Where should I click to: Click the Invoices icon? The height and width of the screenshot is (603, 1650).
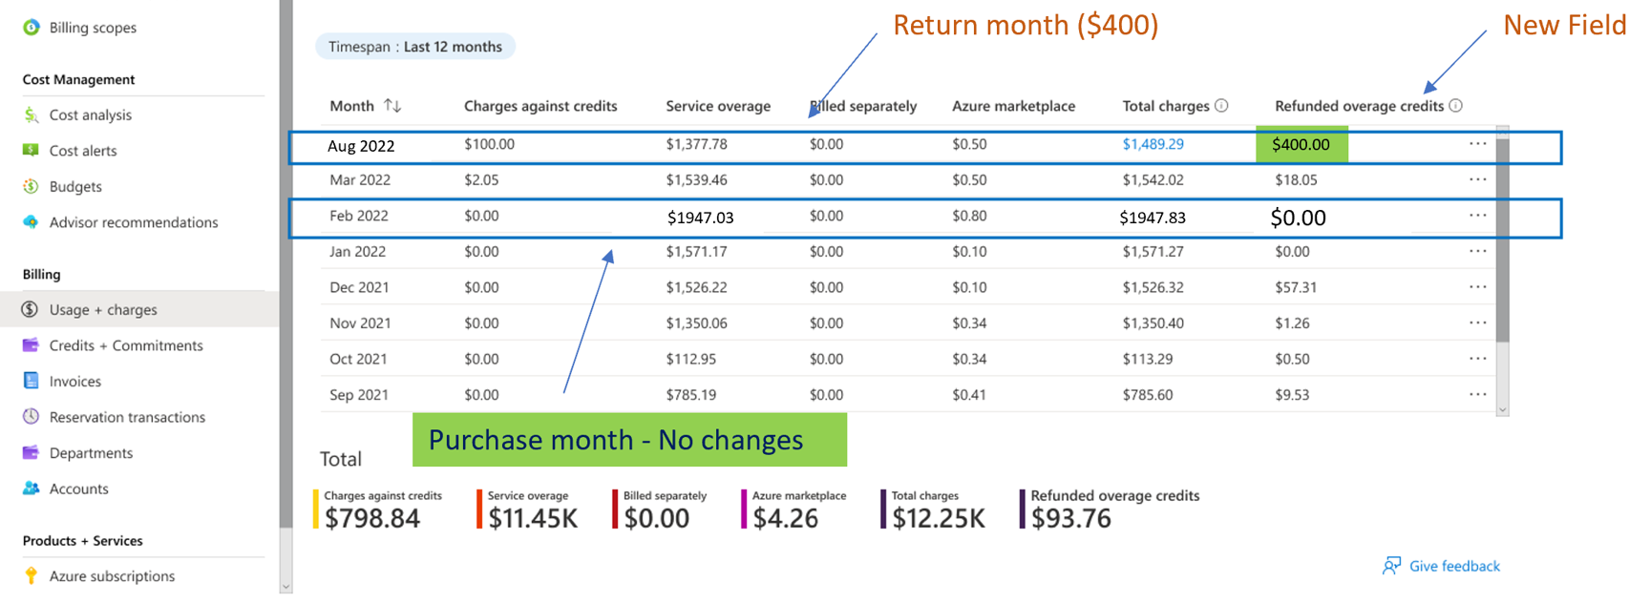[32, 382]
